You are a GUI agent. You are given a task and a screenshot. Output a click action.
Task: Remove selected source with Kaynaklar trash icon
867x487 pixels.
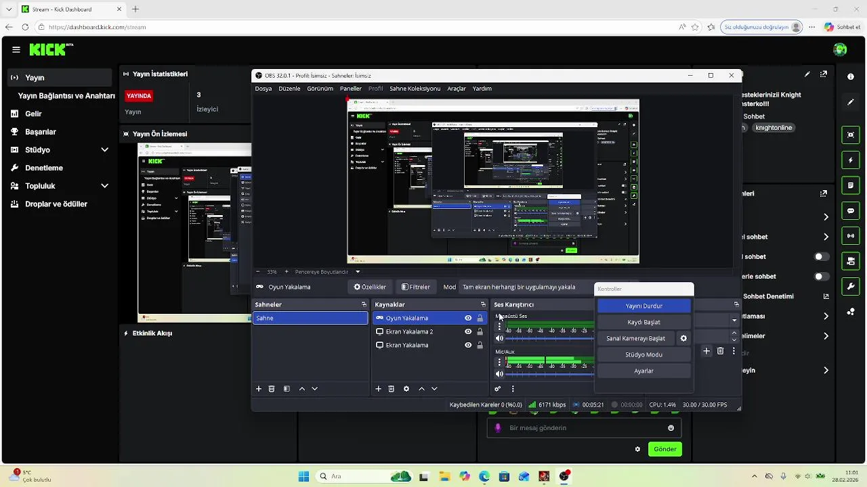coord(392,389)
